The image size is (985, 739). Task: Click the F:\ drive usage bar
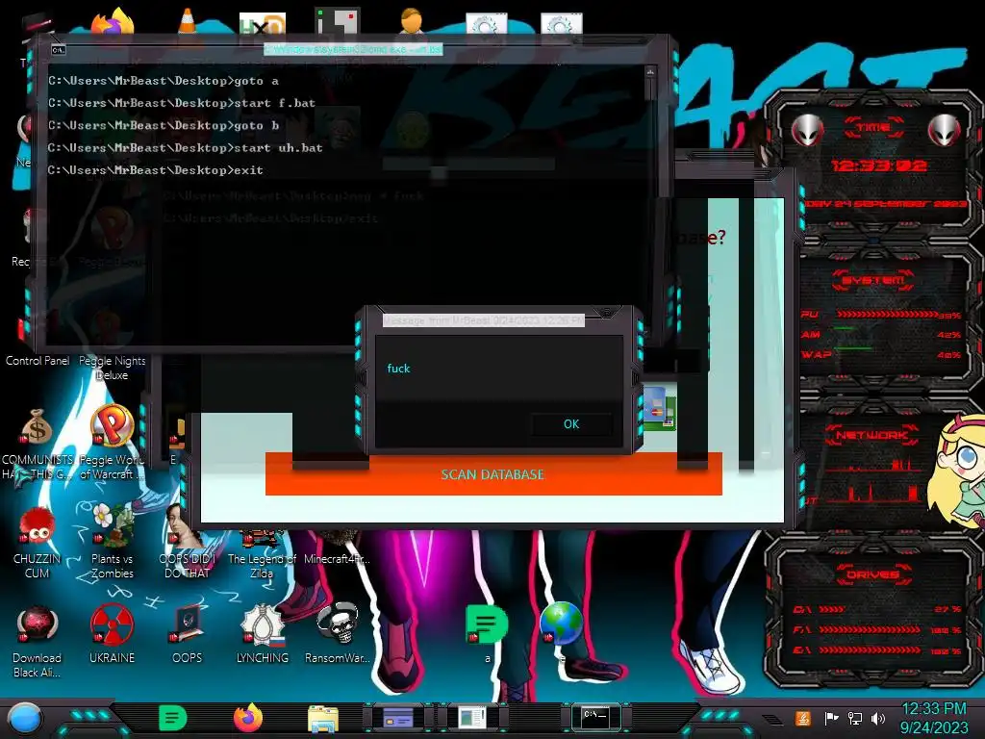pos(870,629)
